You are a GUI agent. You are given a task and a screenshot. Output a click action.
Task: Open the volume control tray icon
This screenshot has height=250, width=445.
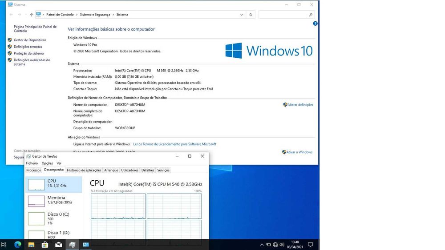(x=282, y=245)
